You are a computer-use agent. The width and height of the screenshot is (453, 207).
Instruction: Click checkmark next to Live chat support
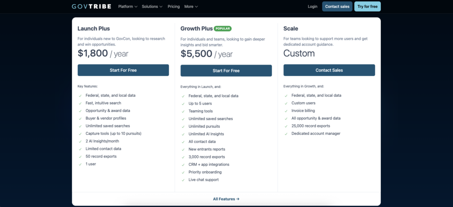click(183, 180)
